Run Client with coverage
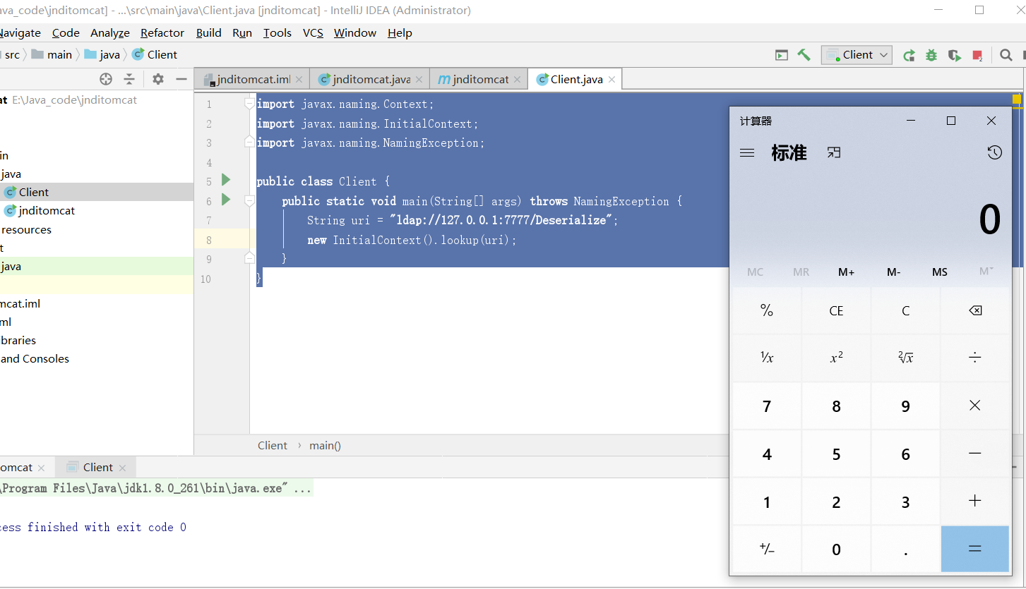Screen dimensions: 1026x589 coord(955,55)
